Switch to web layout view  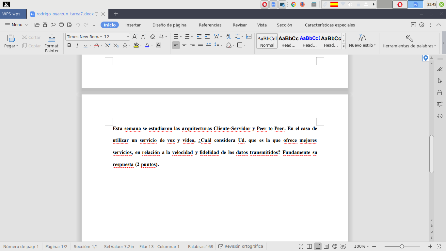335,246
